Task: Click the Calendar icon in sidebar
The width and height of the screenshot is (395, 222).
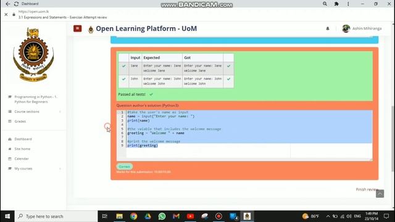Action: [10, 158]
